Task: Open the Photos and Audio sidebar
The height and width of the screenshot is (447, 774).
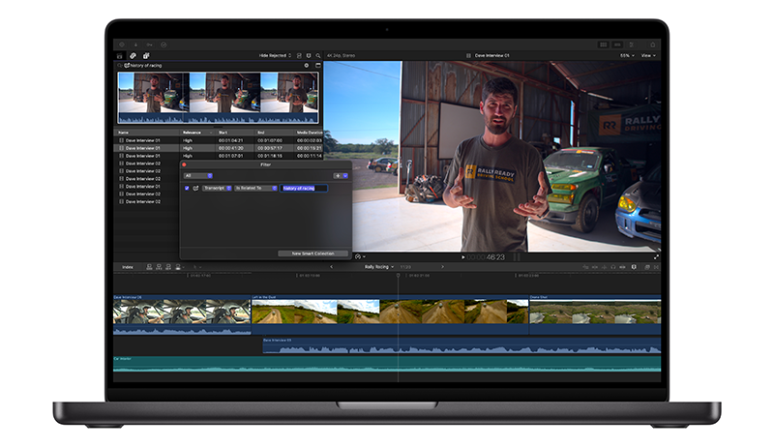Action: coord(134,55)
